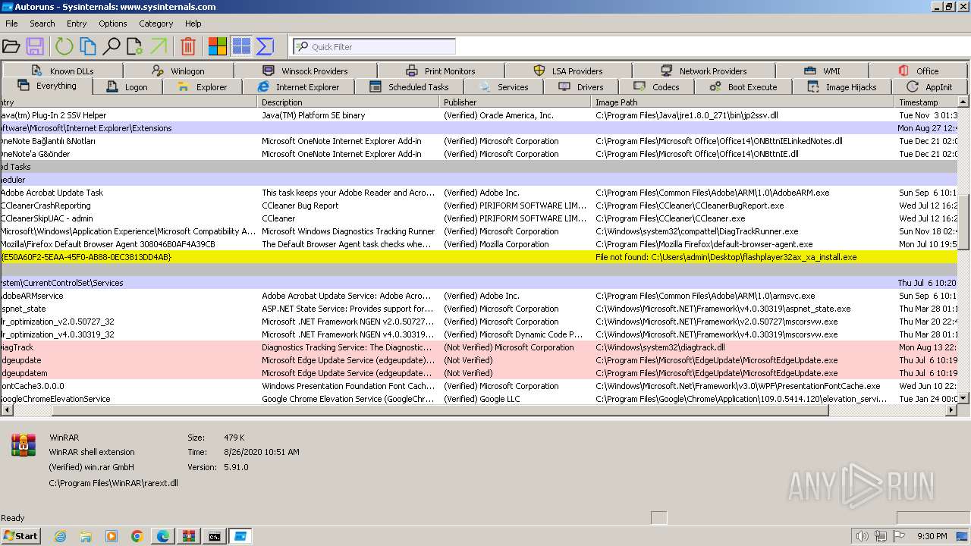
Task: Click the Open file toolbar icon
Action: click(x=11, y=47)
